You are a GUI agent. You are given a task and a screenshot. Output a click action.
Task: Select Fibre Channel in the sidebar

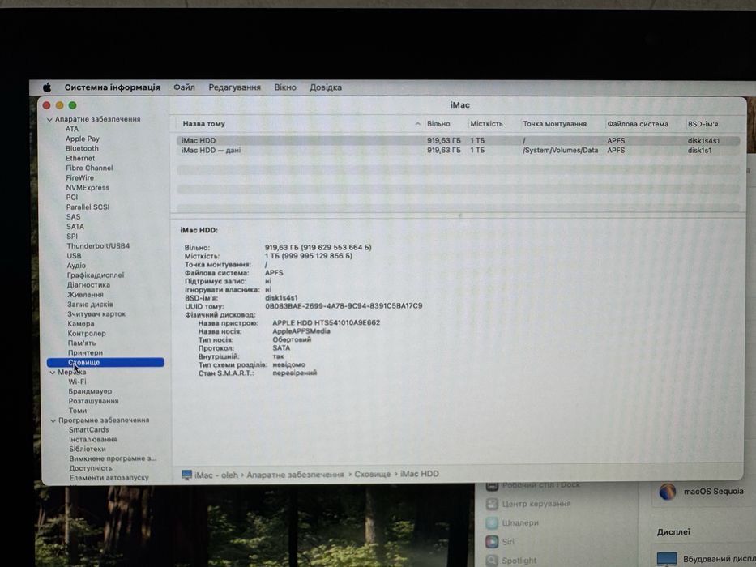pyautogui.click(x=89, y=168)
